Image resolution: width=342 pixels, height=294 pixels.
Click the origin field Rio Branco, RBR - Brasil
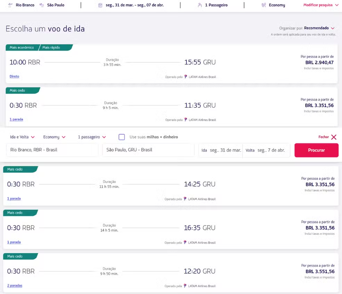pyautogui.click(x=52, y=150)
